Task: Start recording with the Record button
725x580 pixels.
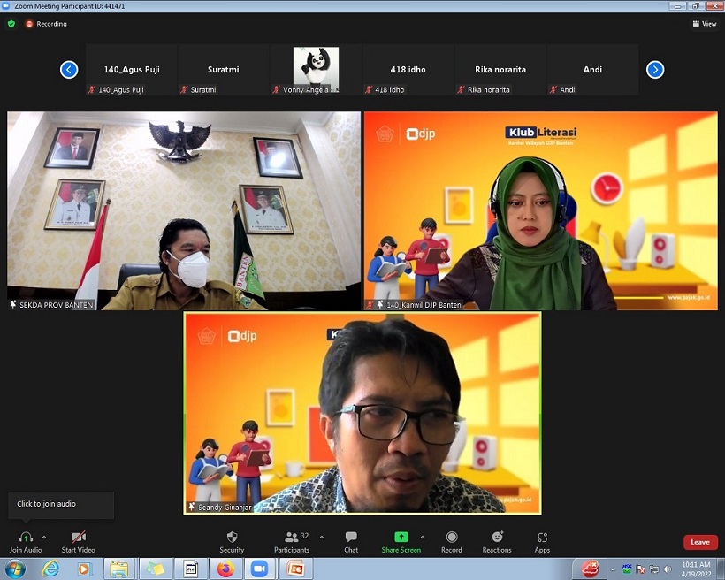Action: (452, 538)
